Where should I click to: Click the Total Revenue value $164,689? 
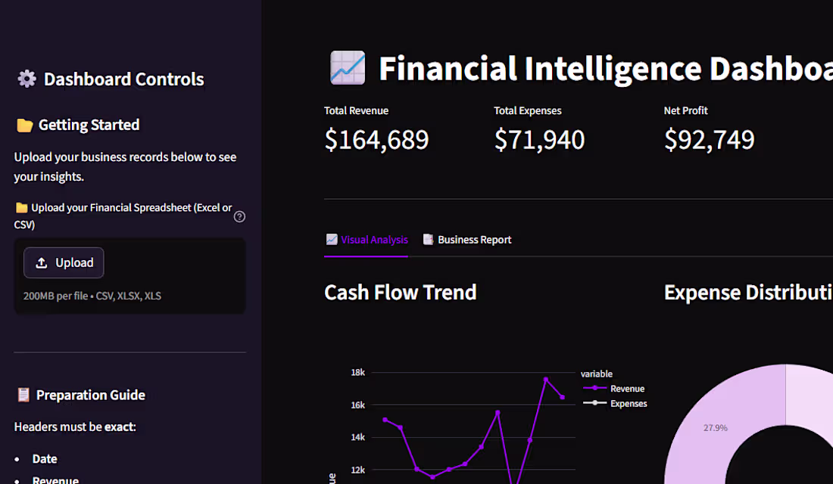pyautogui.click(x=376, y=140)
